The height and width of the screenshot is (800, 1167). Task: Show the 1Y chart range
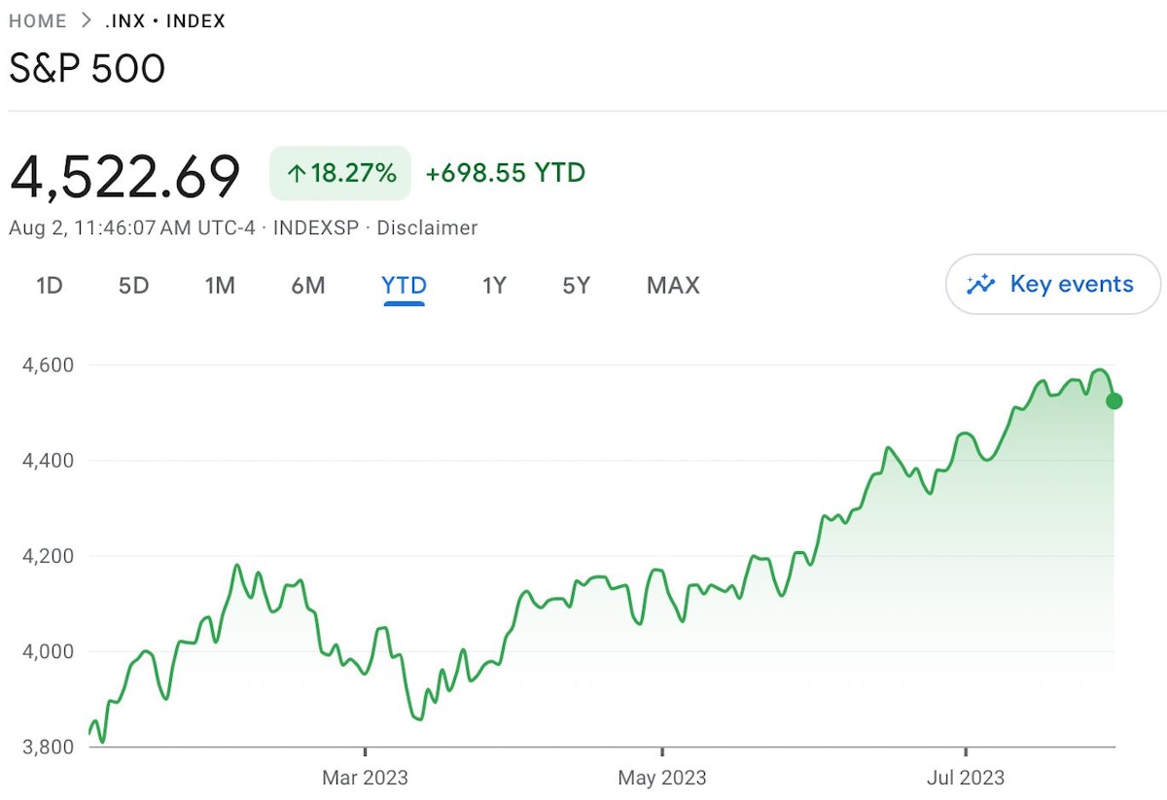point(494,286)
